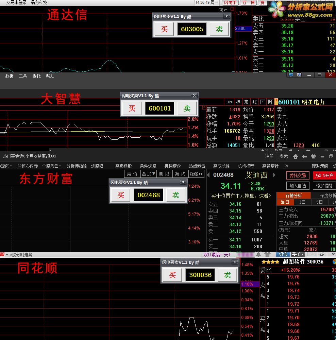Edit stock code 002468 field
This screenshot has width=336, height=340.
149,195
